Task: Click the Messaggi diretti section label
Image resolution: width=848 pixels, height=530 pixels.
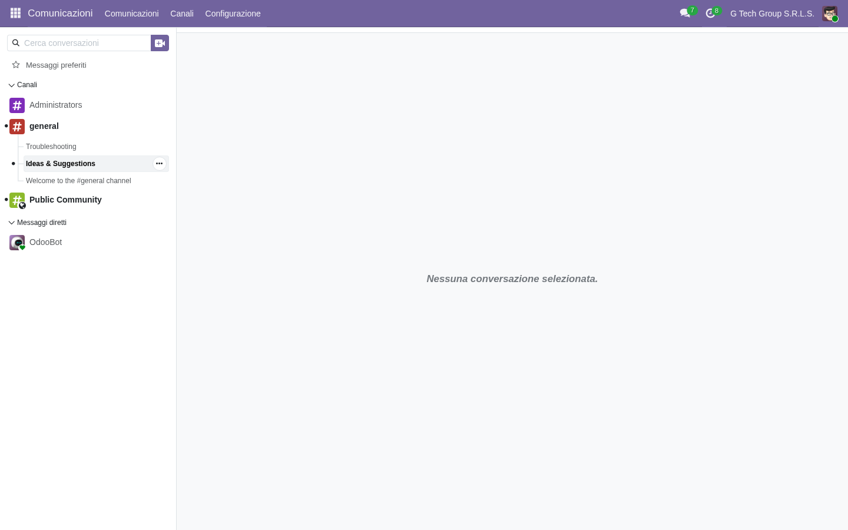Action: pyautogui.click(x=42, y=223)
